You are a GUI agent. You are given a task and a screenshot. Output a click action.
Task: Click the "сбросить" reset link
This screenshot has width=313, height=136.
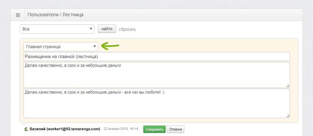127,30
